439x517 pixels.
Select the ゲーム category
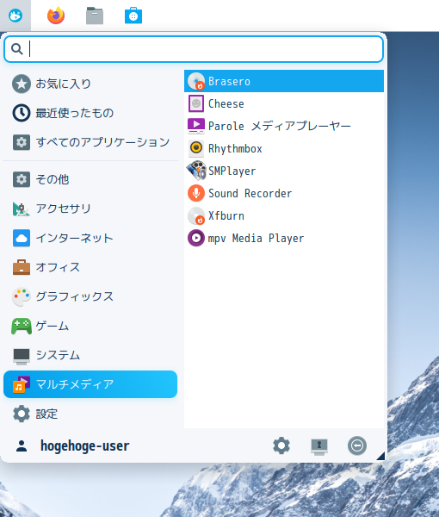90,326
